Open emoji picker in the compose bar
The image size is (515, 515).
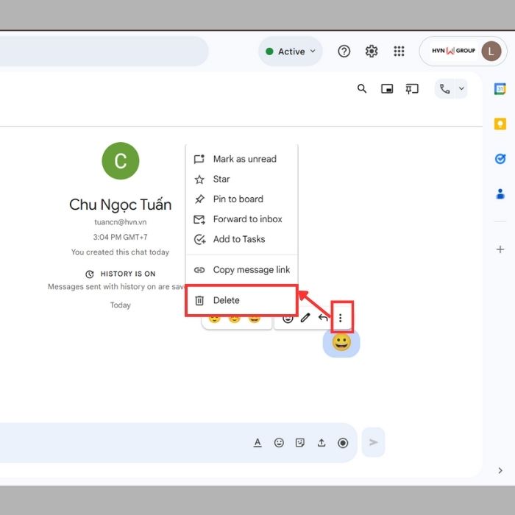(279, 443)
